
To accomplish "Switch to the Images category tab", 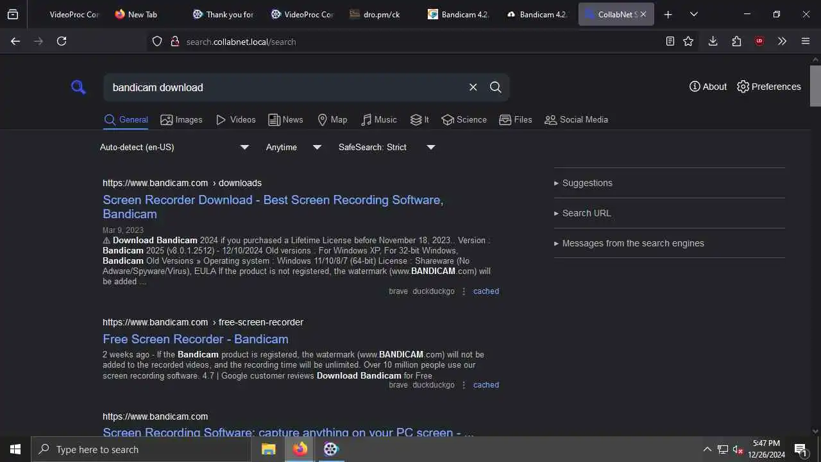I will point(182,119).
